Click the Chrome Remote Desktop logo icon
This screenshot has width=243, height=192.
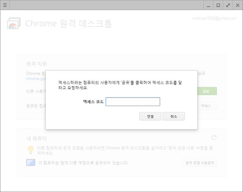point(14,23)
